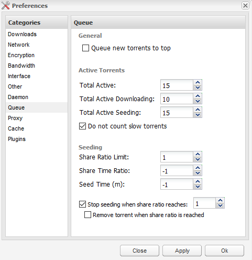Decrease the Total Active Downloading value
This screenshot has height=260, width=252.
pos(198,101)
